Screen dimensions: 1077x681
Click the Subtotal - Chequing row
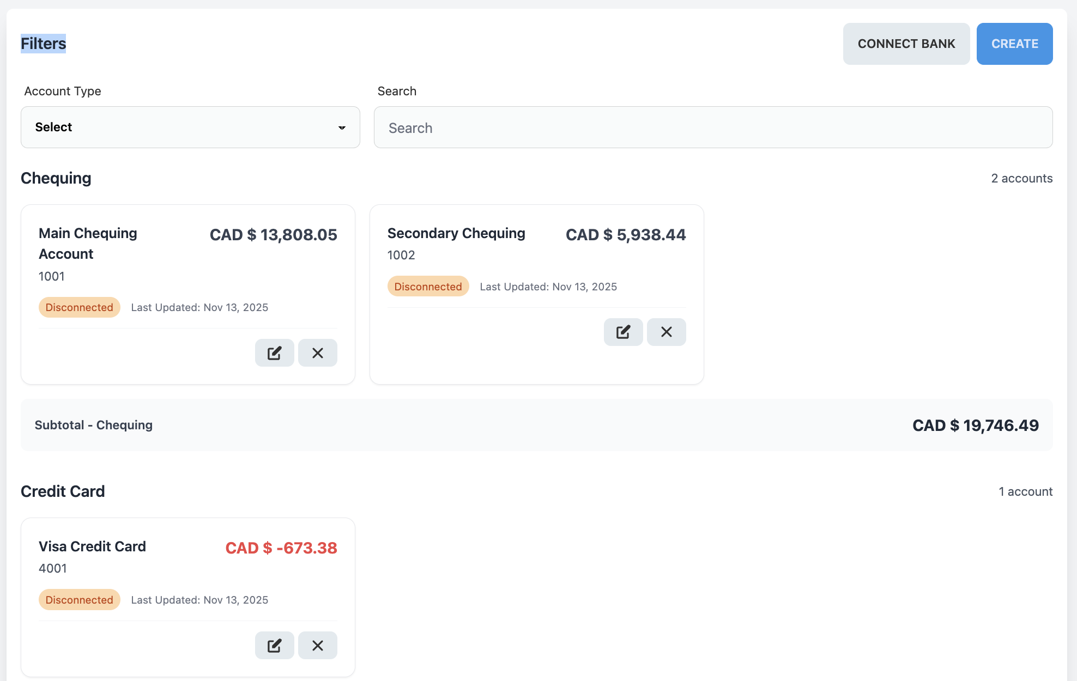(537, 425)
